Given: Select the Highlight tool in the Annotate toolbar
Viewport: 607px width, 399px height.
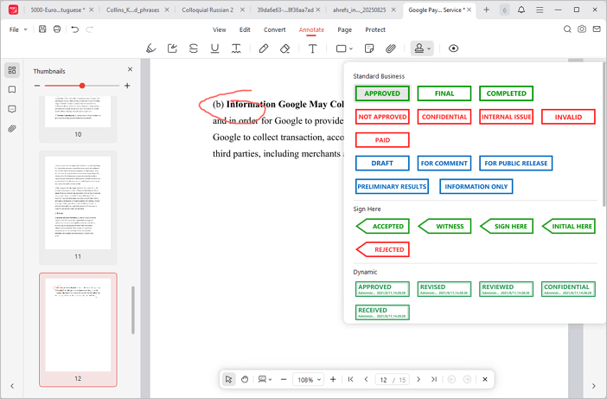Looking at the screenshot, I should coord(150,48).
